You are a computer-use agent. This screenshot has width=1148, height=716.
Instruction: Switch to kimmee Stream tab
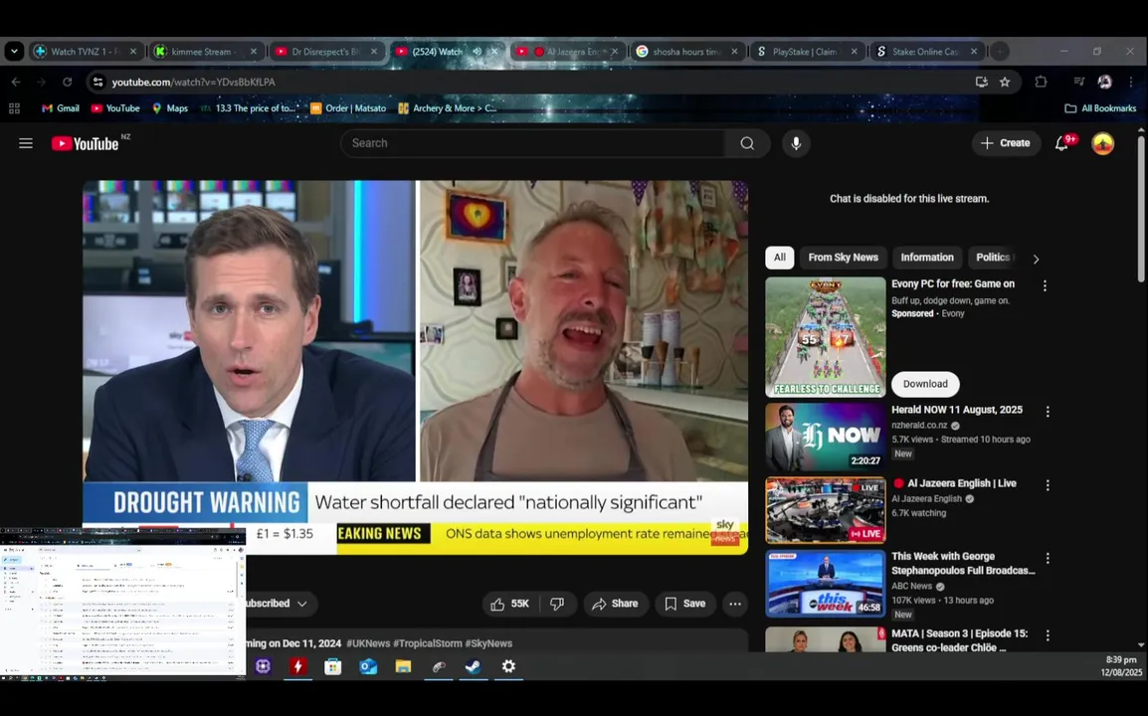point(206,52)
